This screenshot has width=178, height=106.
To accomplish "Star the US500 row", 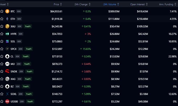I will point(2,102).
